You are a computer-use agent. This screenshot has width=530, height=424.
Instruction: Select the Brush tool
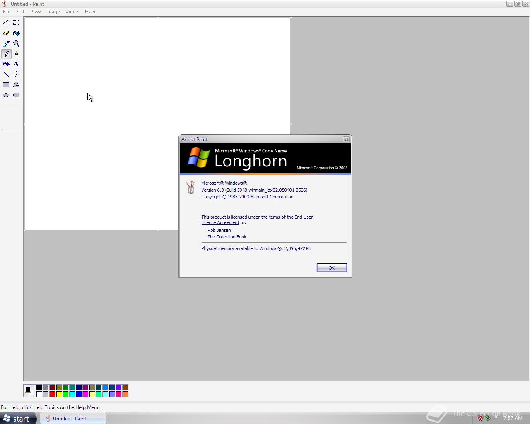pos(17,54)
